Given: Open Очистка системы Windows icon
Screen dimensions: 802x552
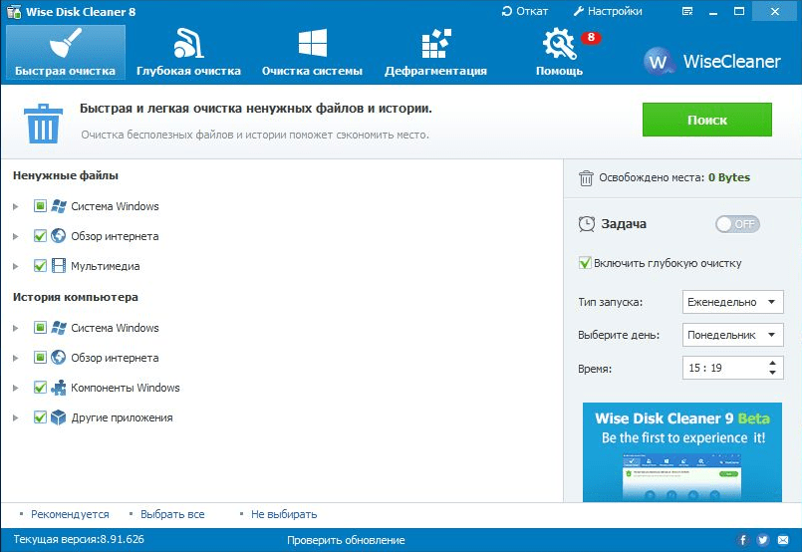Looking at the screenshot, I should pyautogui.click(x=312, y=44).
